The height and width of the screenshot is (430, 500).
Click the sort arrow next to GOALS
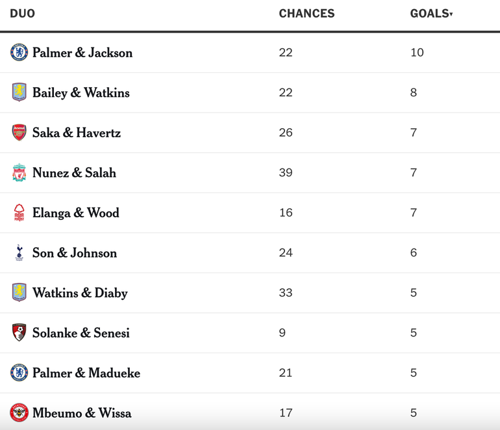coord(451,14)
